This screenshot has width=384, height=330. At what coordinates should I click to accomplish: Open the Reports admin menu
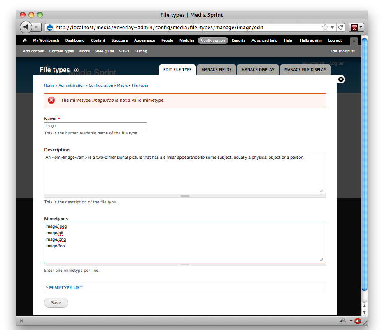click(x=238, y=40)
